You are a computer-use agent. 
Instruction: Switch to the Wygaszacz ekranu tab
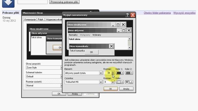coord(54,19)
